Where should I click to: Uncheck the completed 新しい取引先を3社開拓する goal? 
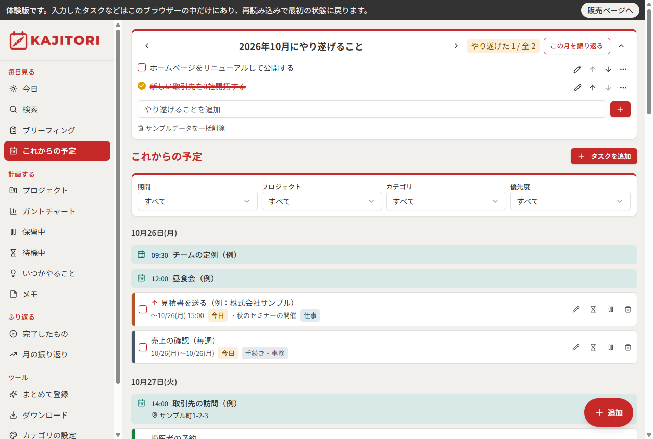pyautogui.click(x=142, y=86)
